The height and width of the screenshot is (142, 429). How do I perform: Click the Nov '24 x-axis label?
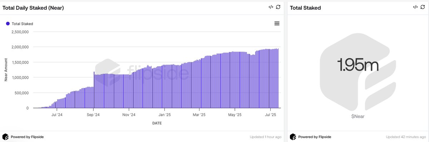129,115
